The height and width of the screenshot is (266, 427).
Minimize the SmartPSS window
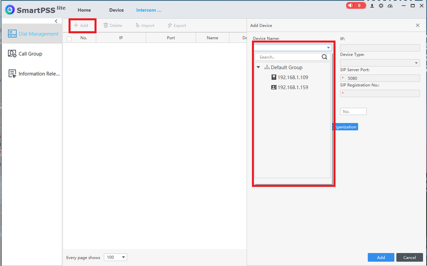pos(404,6)
